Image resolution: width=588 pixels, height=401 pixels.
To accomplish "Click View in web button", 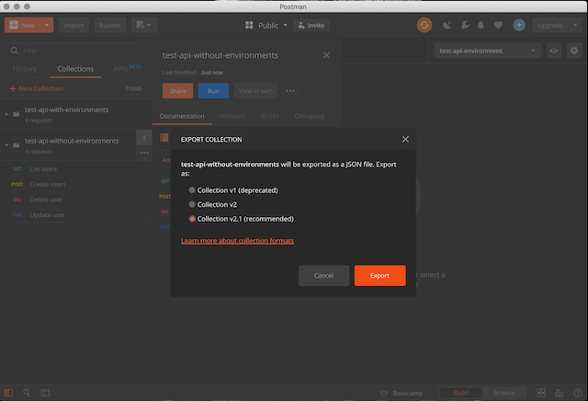I will [x=255, y=91].
